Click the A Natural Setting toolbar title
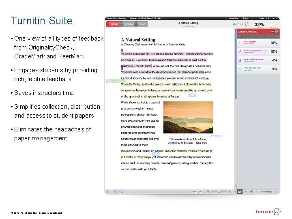 click(188, 23)
